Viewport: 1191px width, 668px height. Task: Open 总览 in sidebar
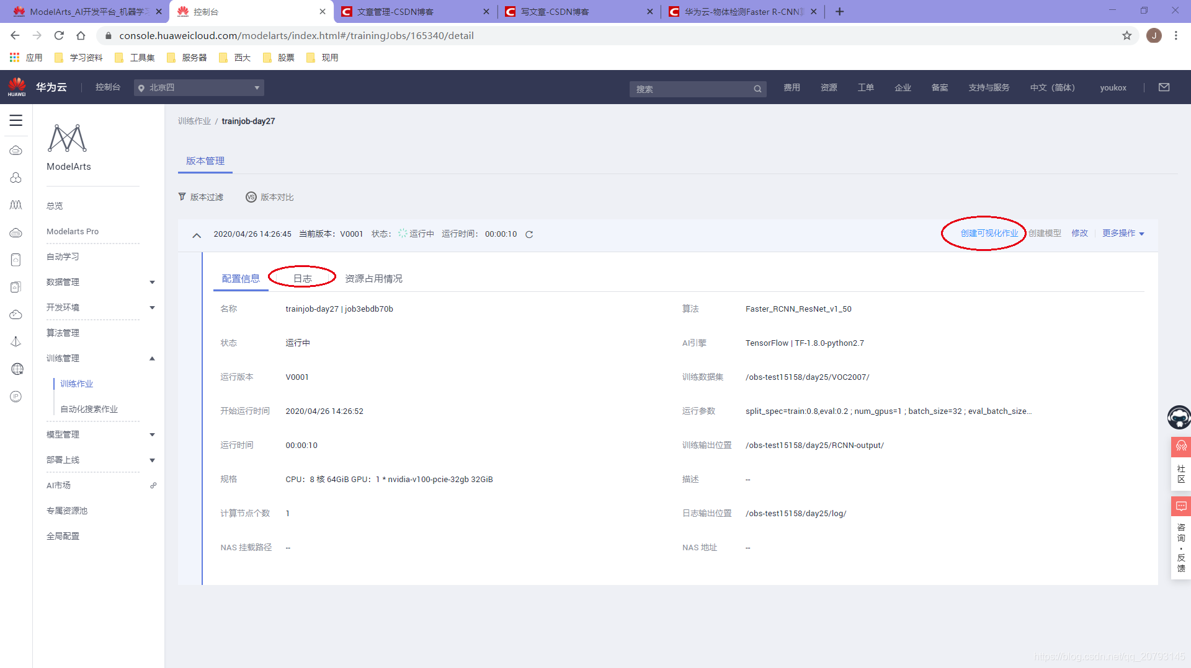click(x=55, y=206)
